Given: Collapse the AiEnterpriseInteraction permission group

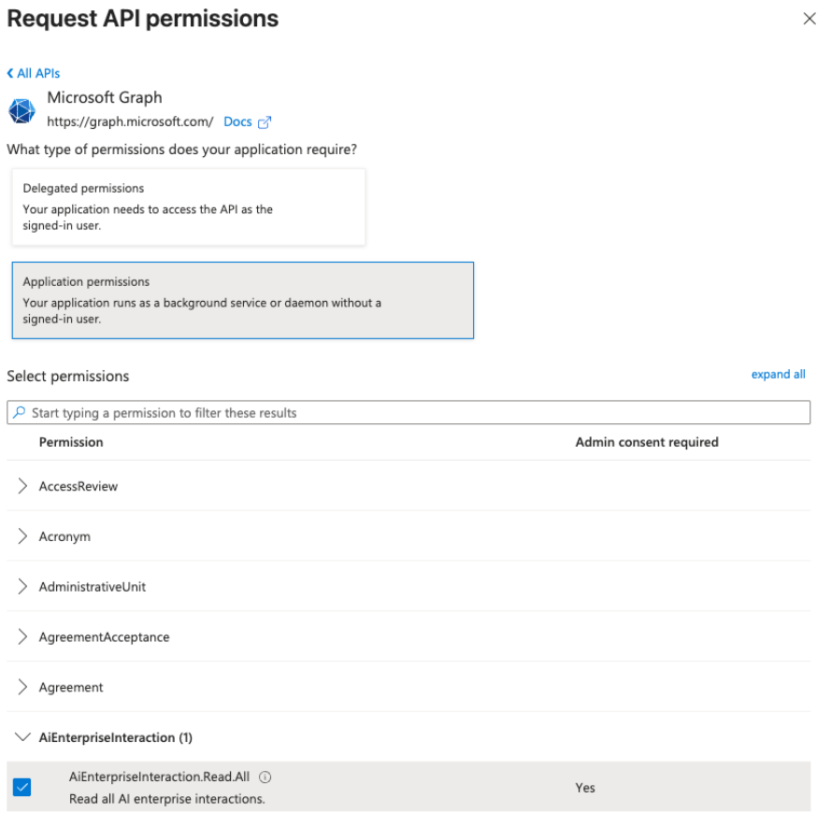Looking at the screenshot, I should click(x=23, y=737).
